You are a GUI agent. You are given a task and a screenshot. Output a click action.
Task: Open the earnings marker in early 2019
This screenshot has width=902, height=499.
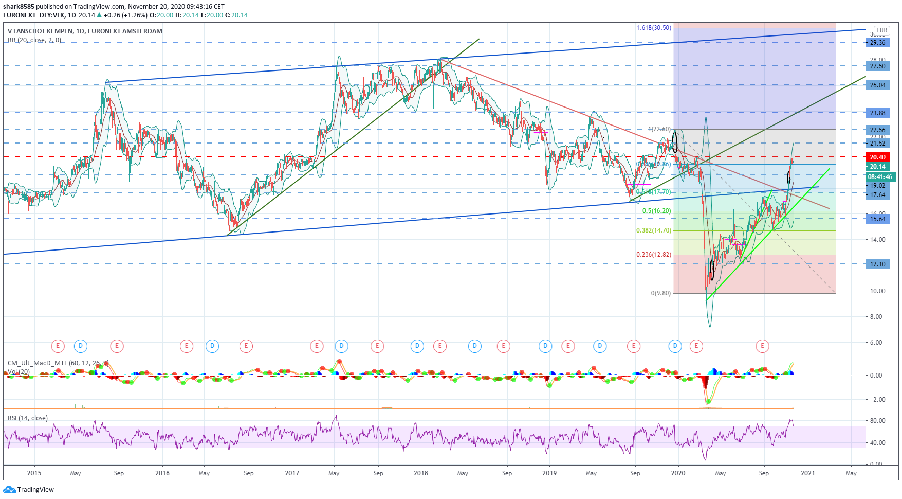pos(568,346)
